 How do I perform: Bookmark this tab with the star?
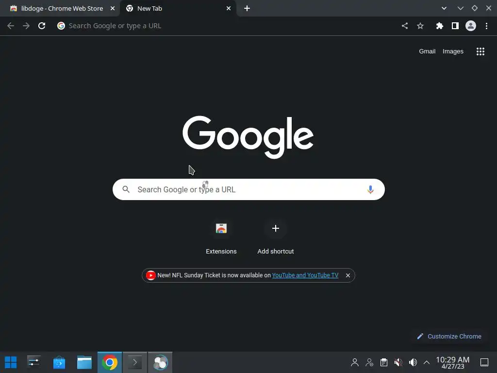tap(420, 26)
